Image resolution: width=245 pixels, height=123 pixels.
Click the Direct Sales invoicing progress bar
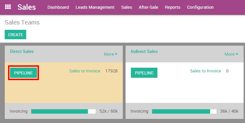[x=63, y=111]
